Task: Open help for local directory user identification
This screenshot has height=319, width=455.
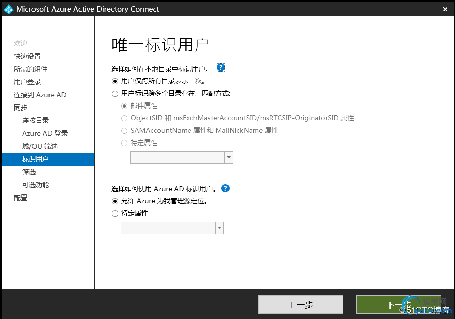Action: point(221,68)
